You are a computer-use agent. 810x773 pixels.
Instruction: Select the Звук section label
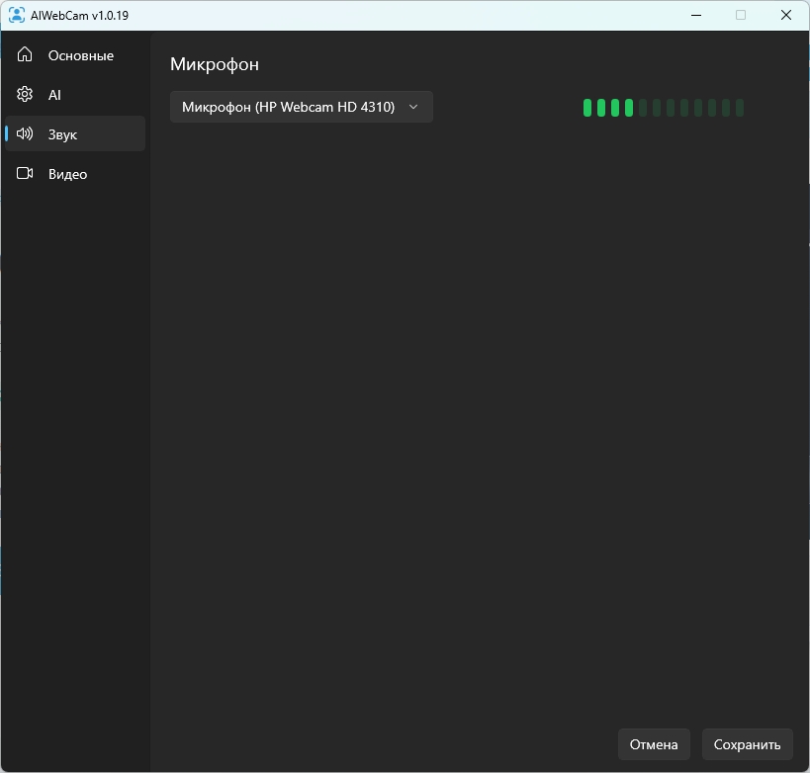coord(62,134)
